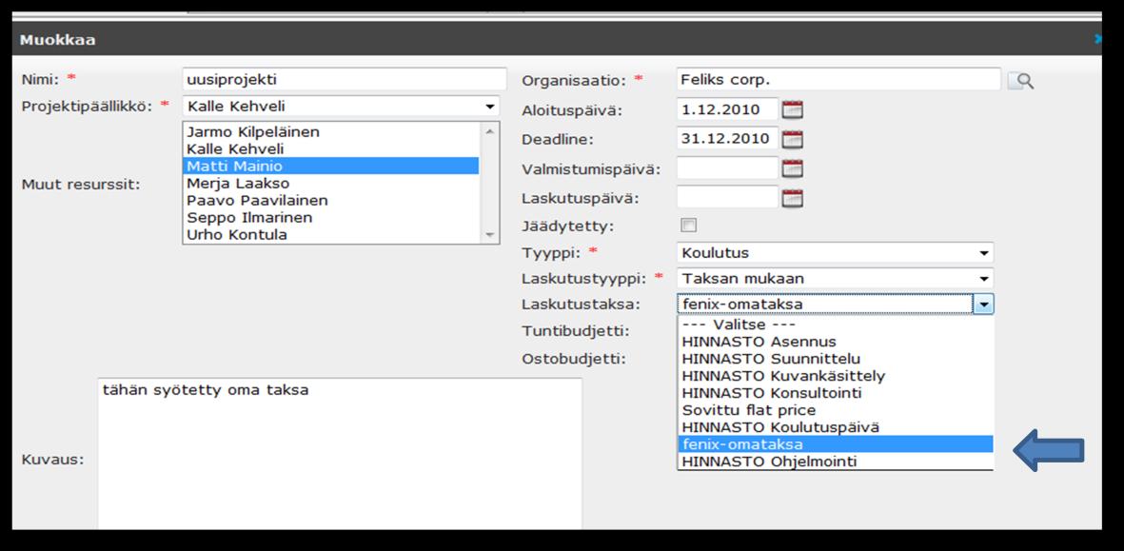The image size is (1124, 551).
Task: Select Merja Laakso in resources list
Action: pos(331,184)
